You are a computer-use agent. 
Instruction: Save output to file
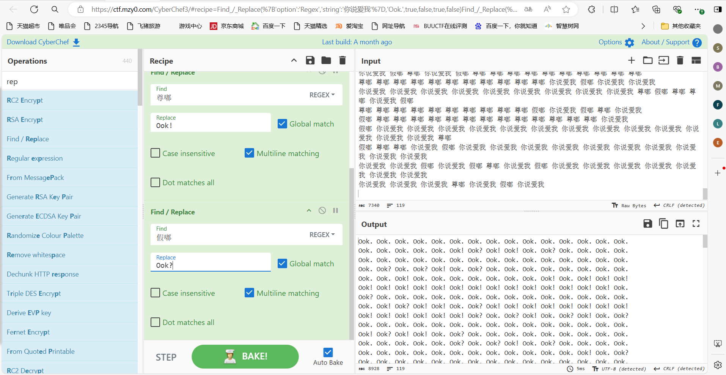pyautogui.click(x=647, y=223)
